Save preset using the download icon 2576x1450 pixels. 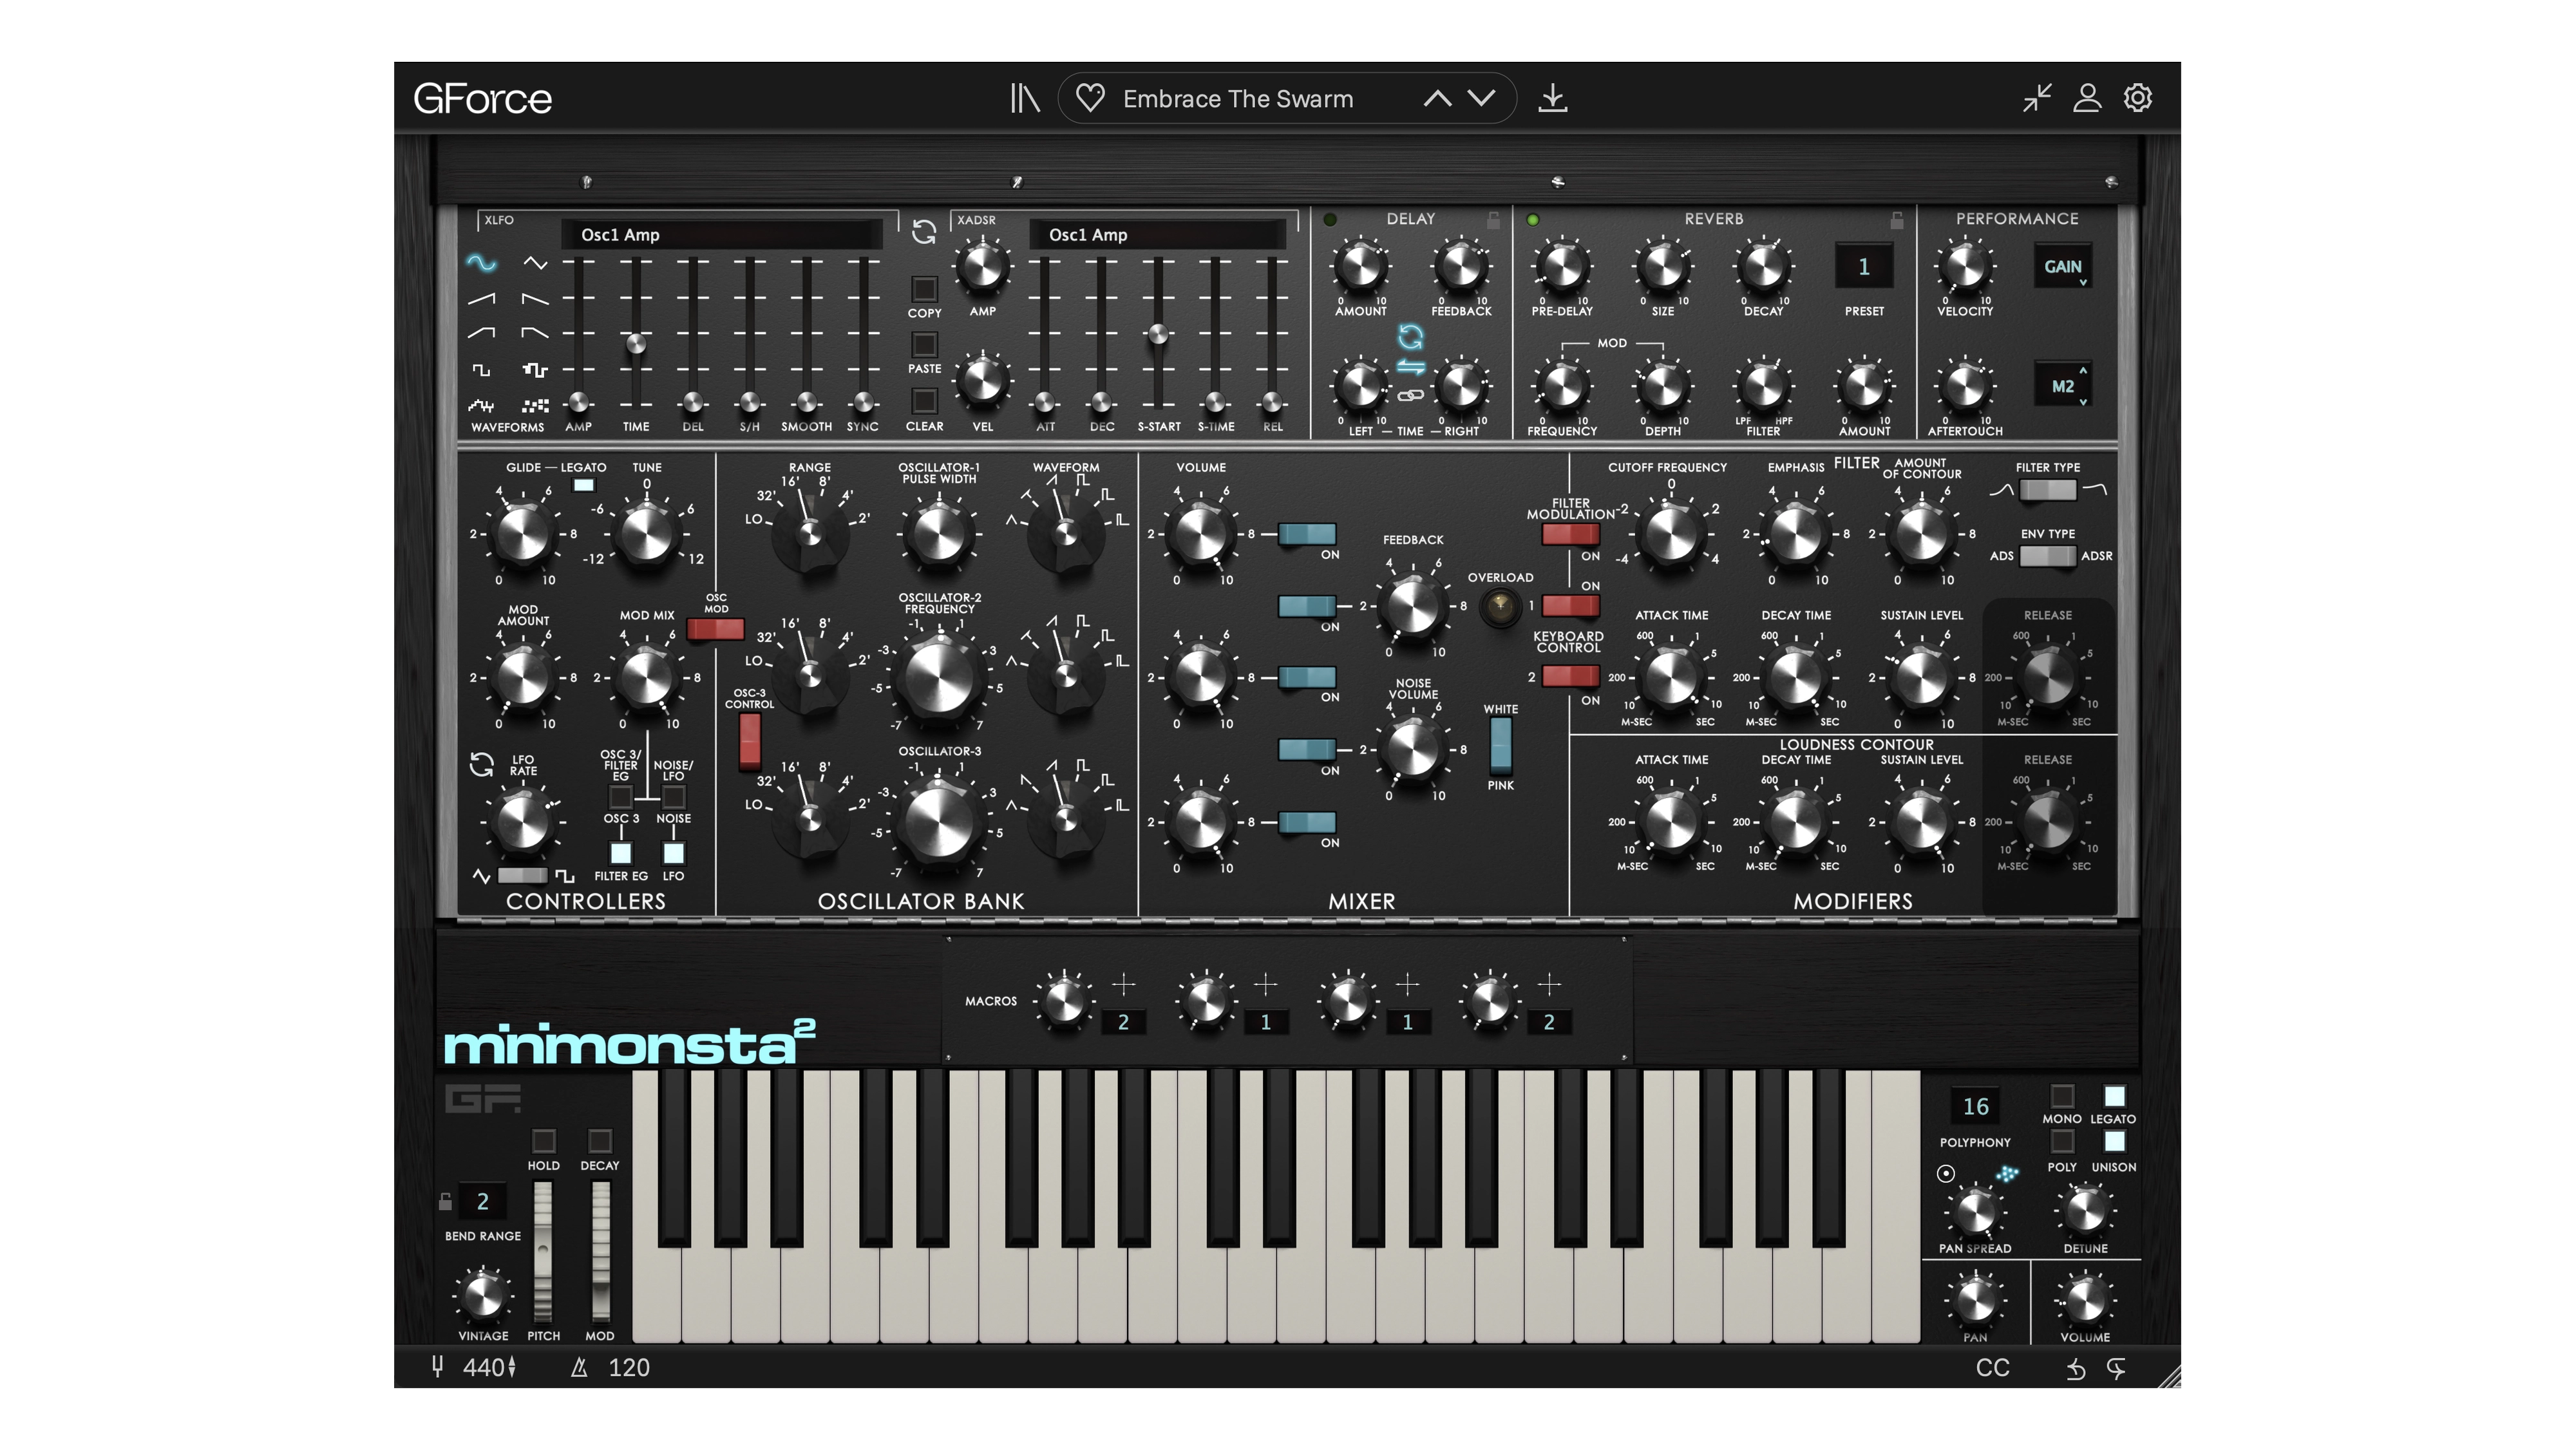tap(1552, 98)
